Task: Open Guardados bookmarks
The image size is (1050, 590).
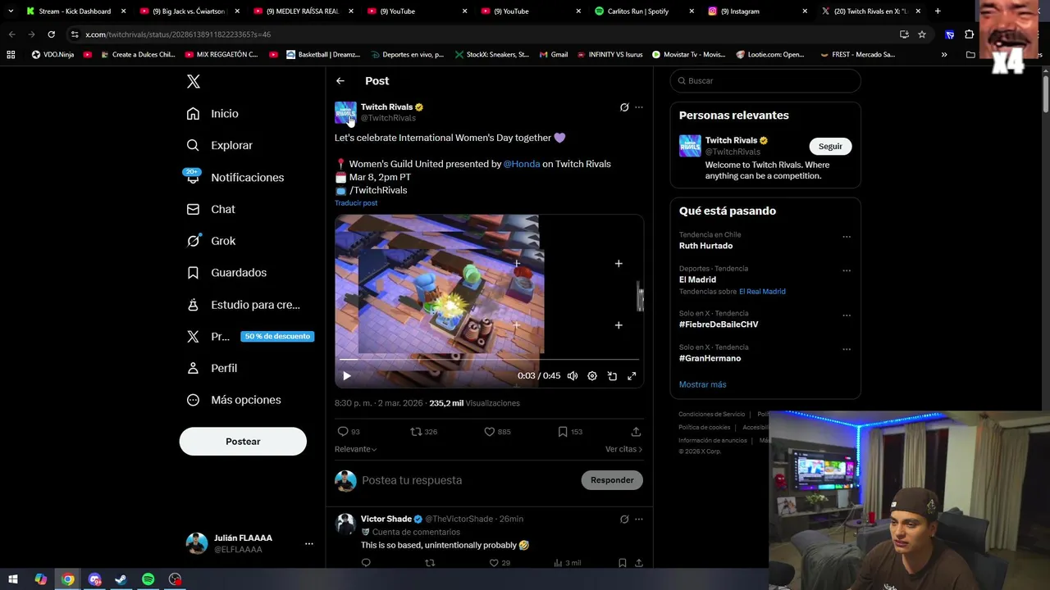Action: [x=226, y=273]
